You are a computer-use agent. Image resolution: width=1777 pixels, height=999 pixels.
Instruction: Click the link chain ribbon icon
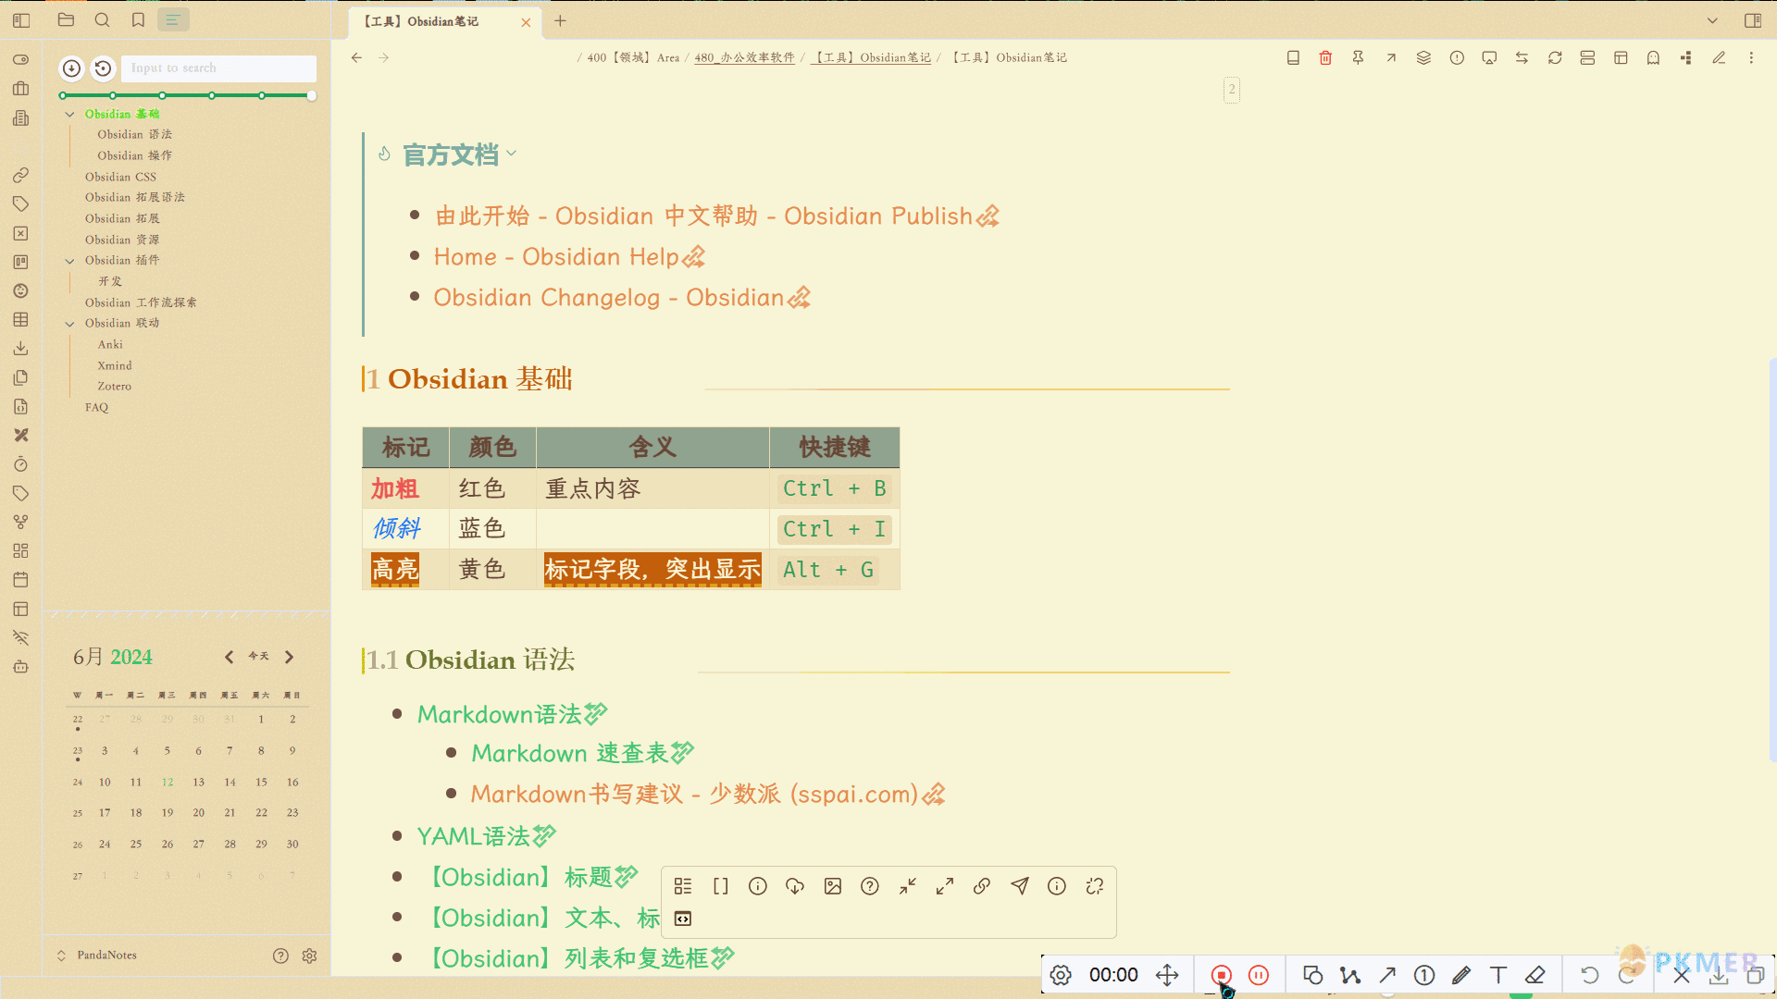(20, 175)
